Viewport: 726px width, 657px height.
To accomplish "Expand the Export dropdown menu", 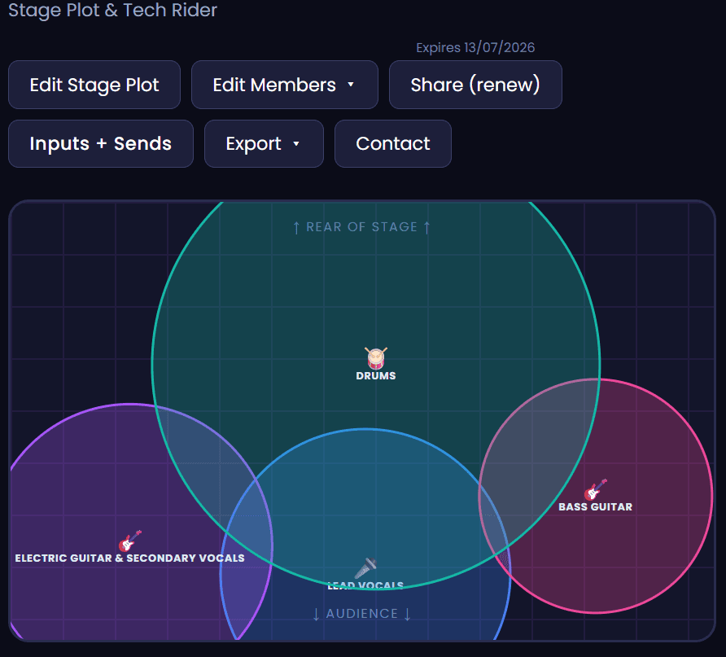I will (264, 143).
